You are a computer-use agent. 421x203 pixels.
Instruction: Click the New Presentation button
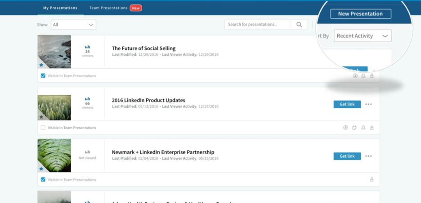pos(360,14)
